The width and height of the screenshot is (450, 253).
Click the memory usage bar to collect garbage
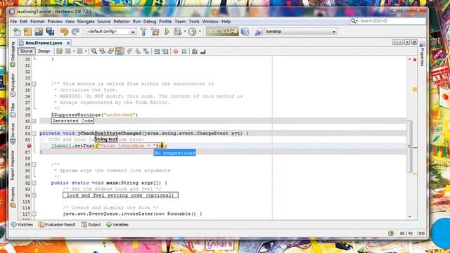[222, 31]
